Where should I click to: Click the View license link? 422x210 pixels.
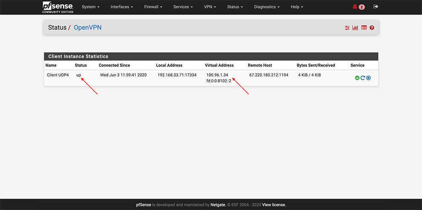click(x=274, y=205)
